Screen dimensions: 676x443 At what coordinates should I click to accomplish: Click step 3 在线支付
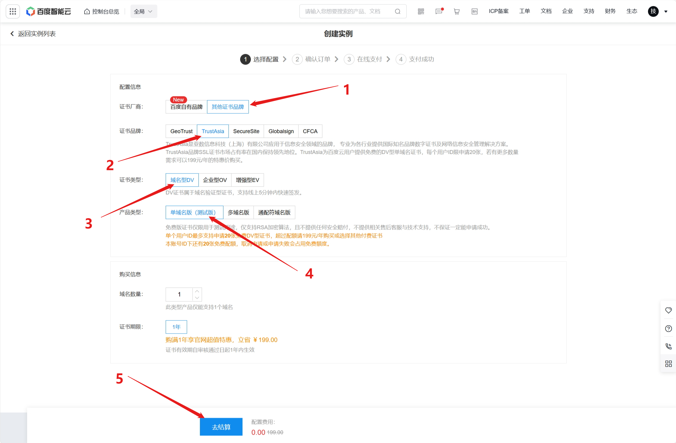(363, 59)
